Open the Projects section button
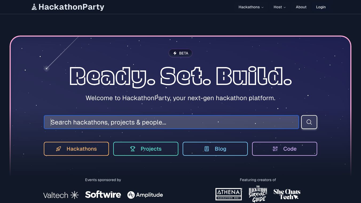Image resolution: width=361 pixels, height=203 pixels. point(146,149)
